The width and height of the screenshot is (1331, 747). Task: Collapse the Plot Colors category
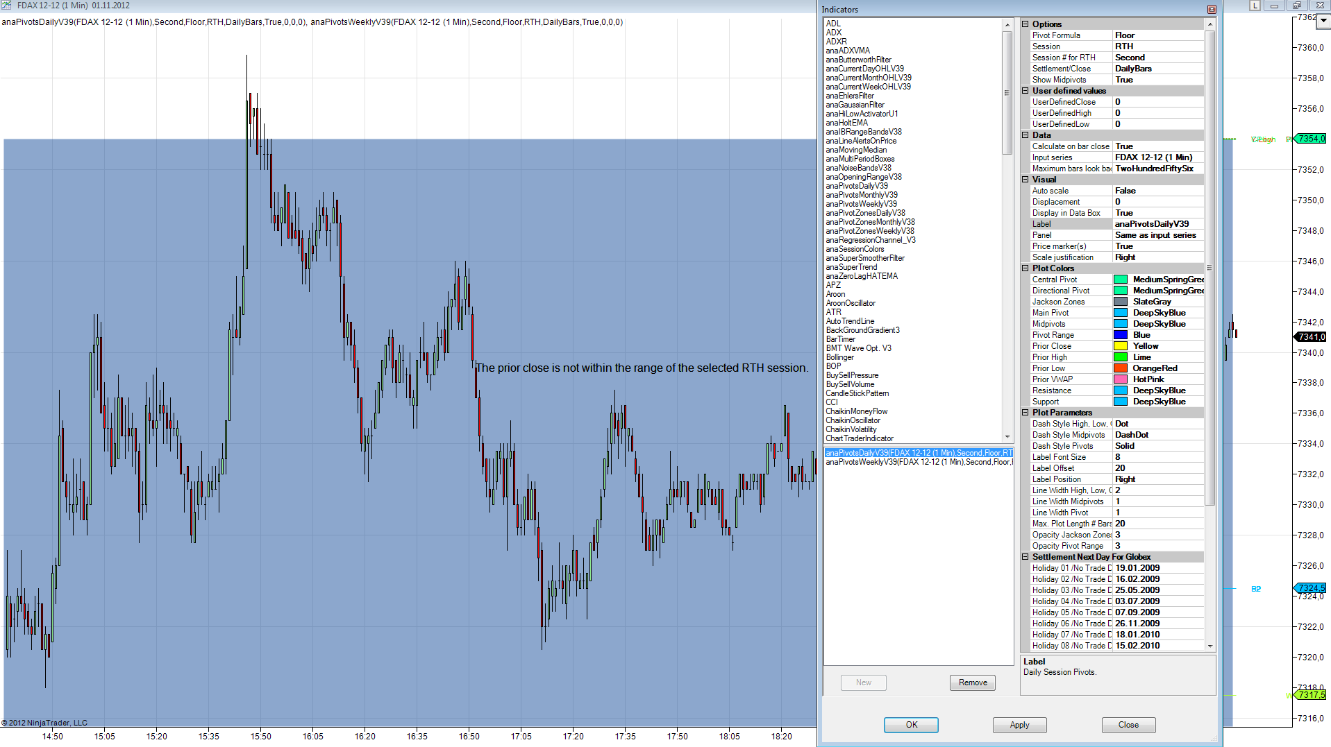pyautogui.click(x=1026, y=268)
